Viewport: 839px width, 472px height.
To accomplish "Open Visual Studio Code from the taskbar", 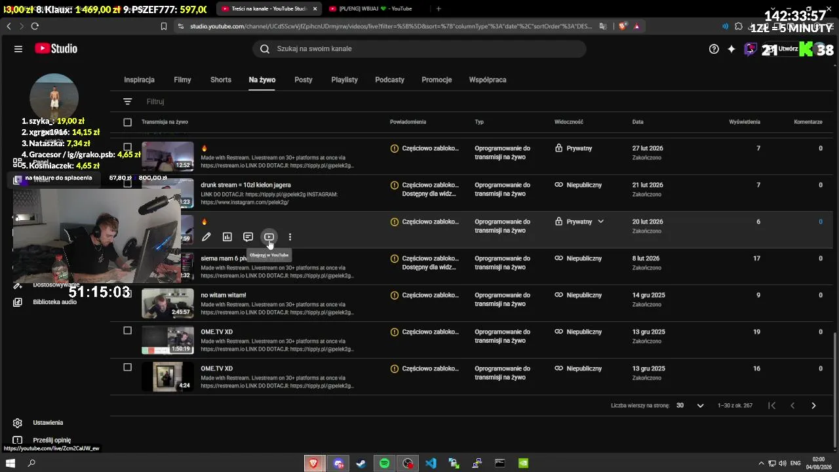I will pyautogui.click(x=431, y=463).
